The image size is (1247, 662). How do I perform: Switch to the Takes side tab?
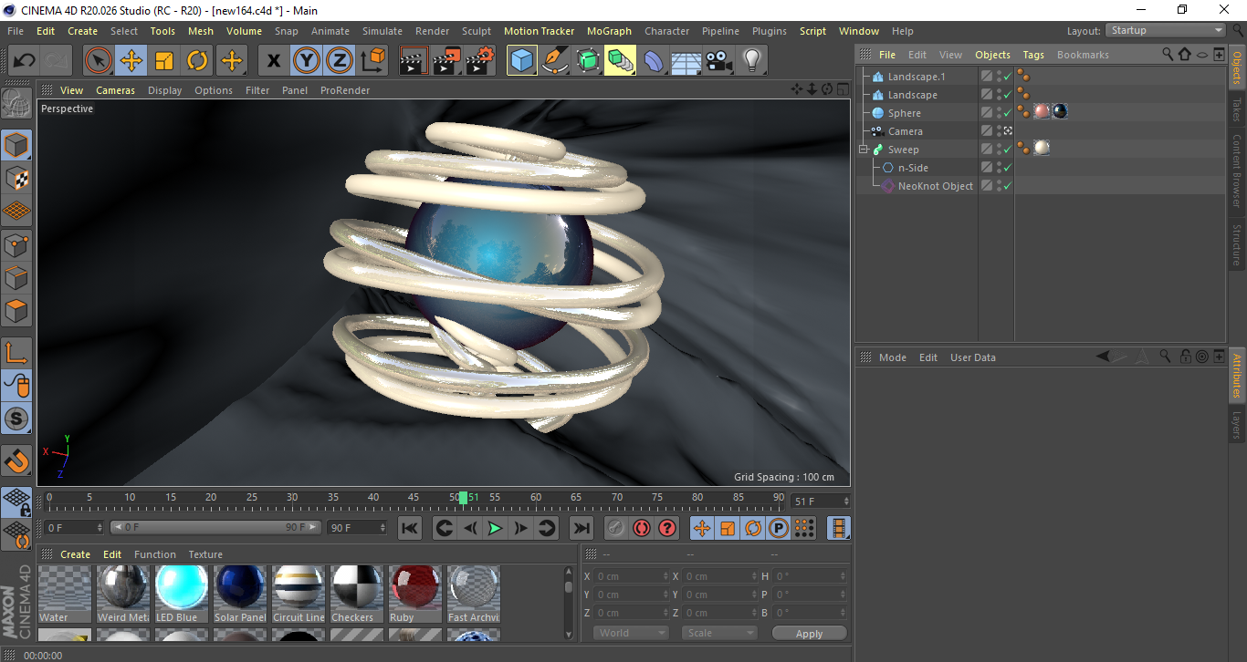1237,109
